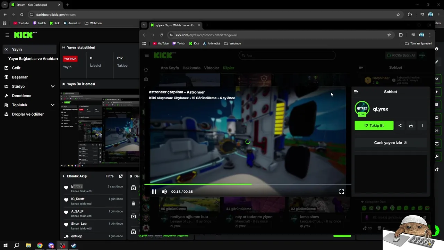Open apps grid icon in clips bookmarks bar
444x250 pixels.
click(x=144, y=44)
